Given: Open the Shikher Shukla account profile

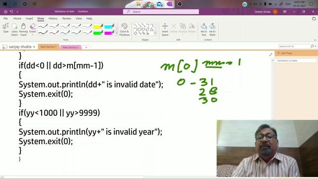Looking at the screenshot, I should tap(266, 12).
